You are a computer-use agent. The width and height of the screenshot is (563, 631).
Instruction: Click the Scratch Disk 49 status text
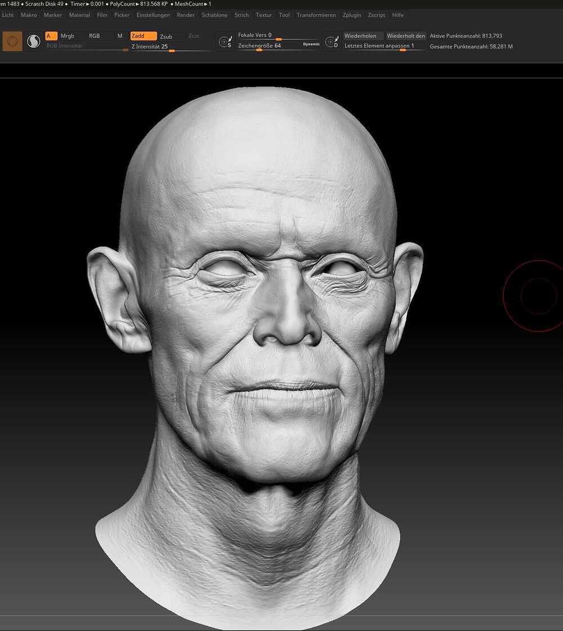[44, 3]
